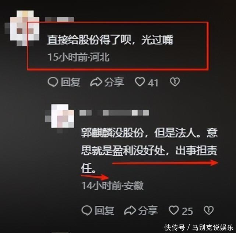Image resolution: width=236 pixels, height=233 pixels.
Task: Dislike first comment via broken heart icon
Action: [x=175, y=82]
